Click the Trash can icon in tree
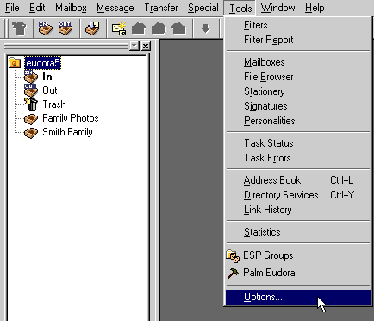 click(x=31, y=104)
